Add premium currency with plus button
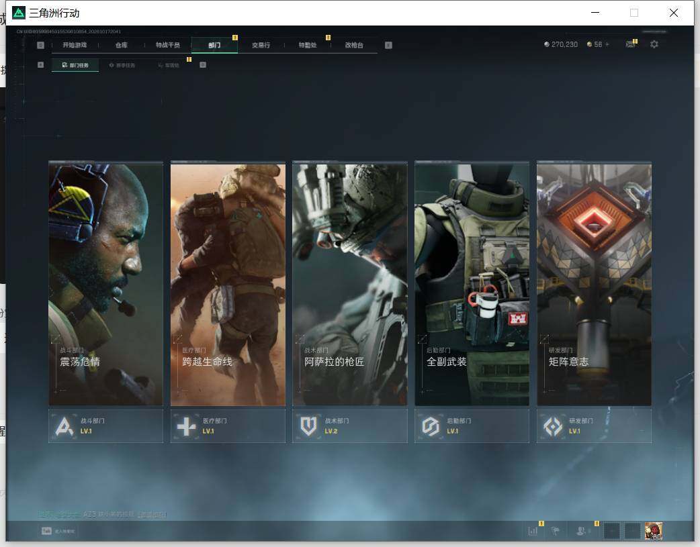Viewport: 700px width, 547px height. tap(607, 44)
